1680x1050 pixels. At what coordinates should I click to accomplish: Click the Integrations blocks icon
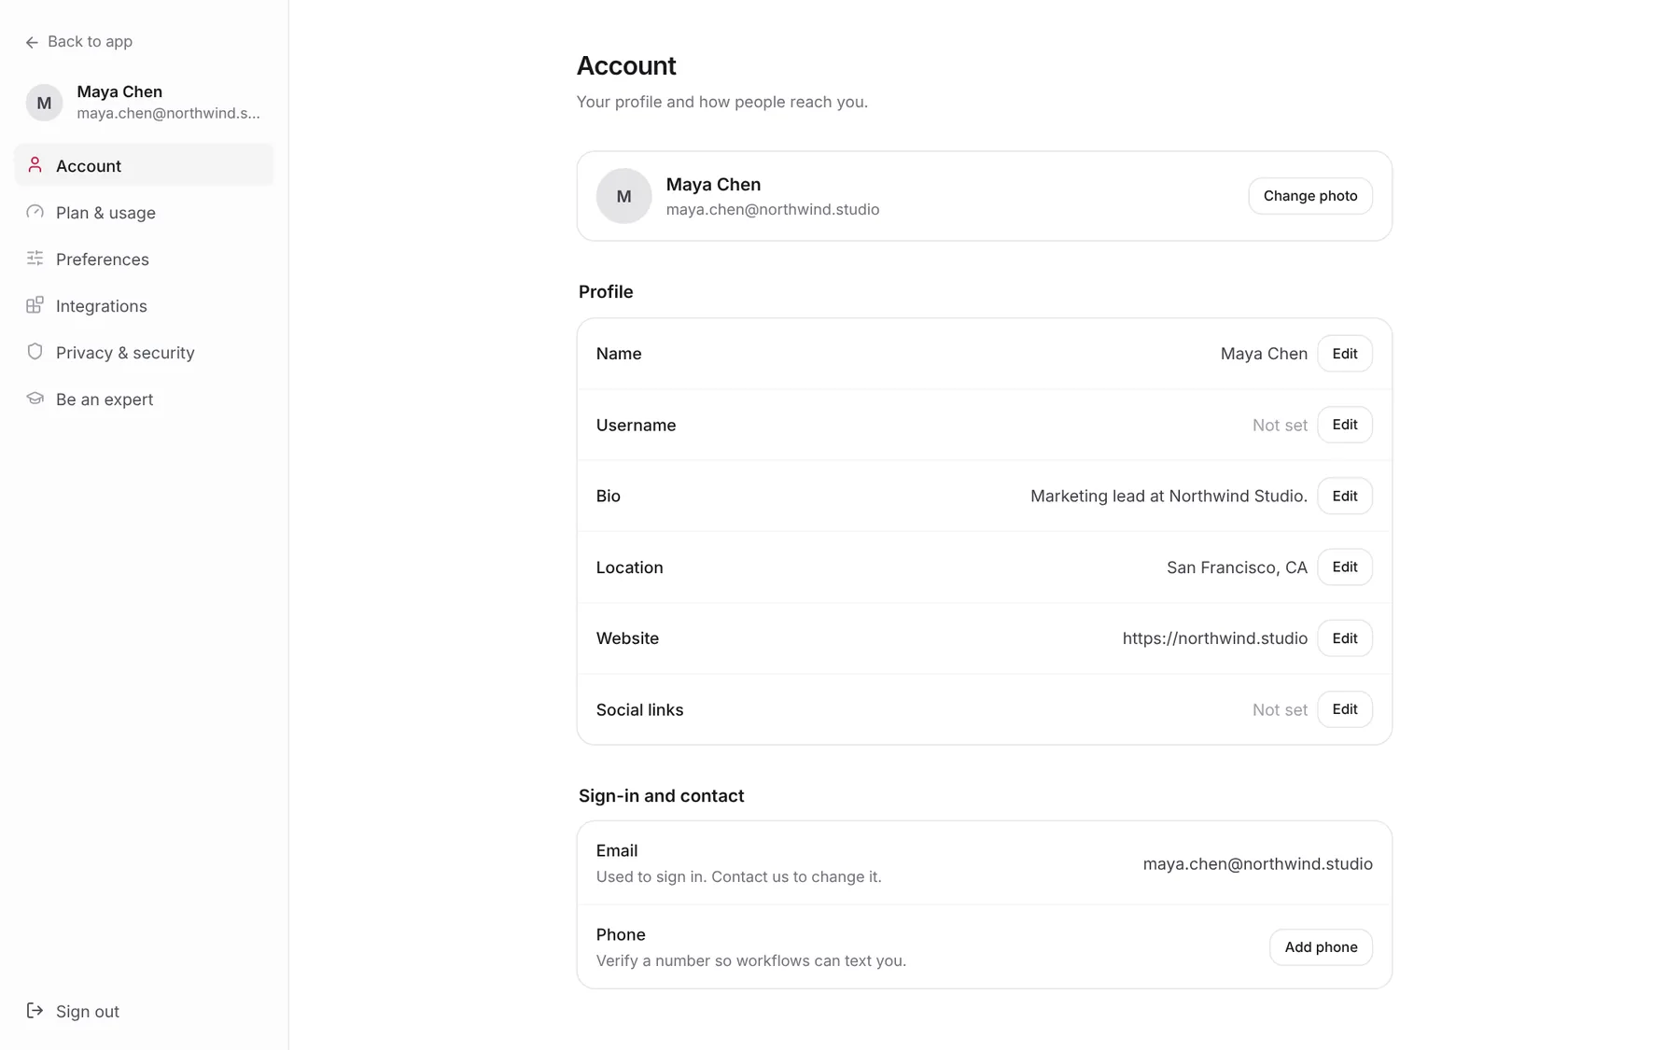[35, 305]
